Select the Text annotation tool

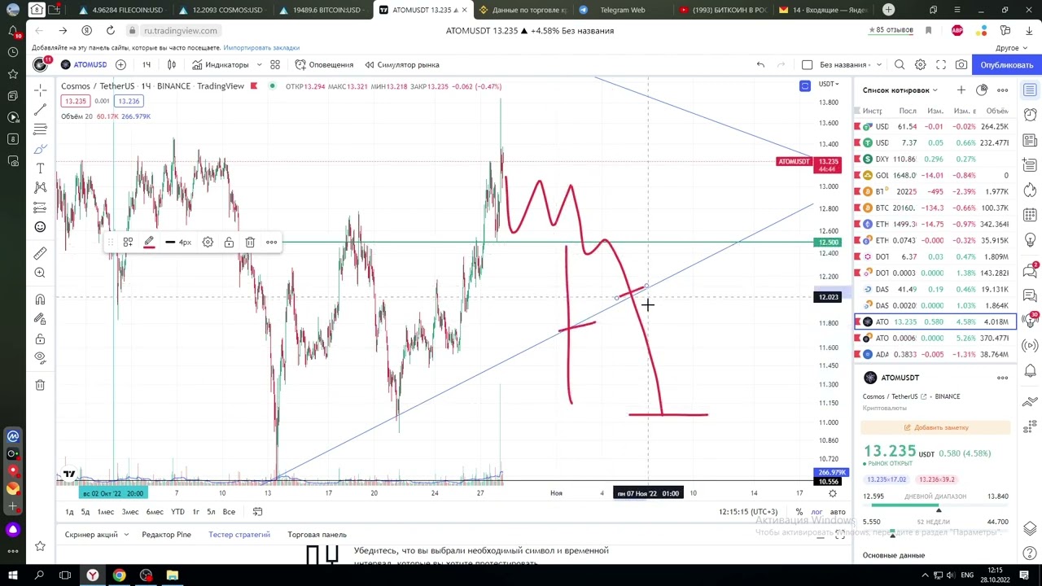coord(40,168)
